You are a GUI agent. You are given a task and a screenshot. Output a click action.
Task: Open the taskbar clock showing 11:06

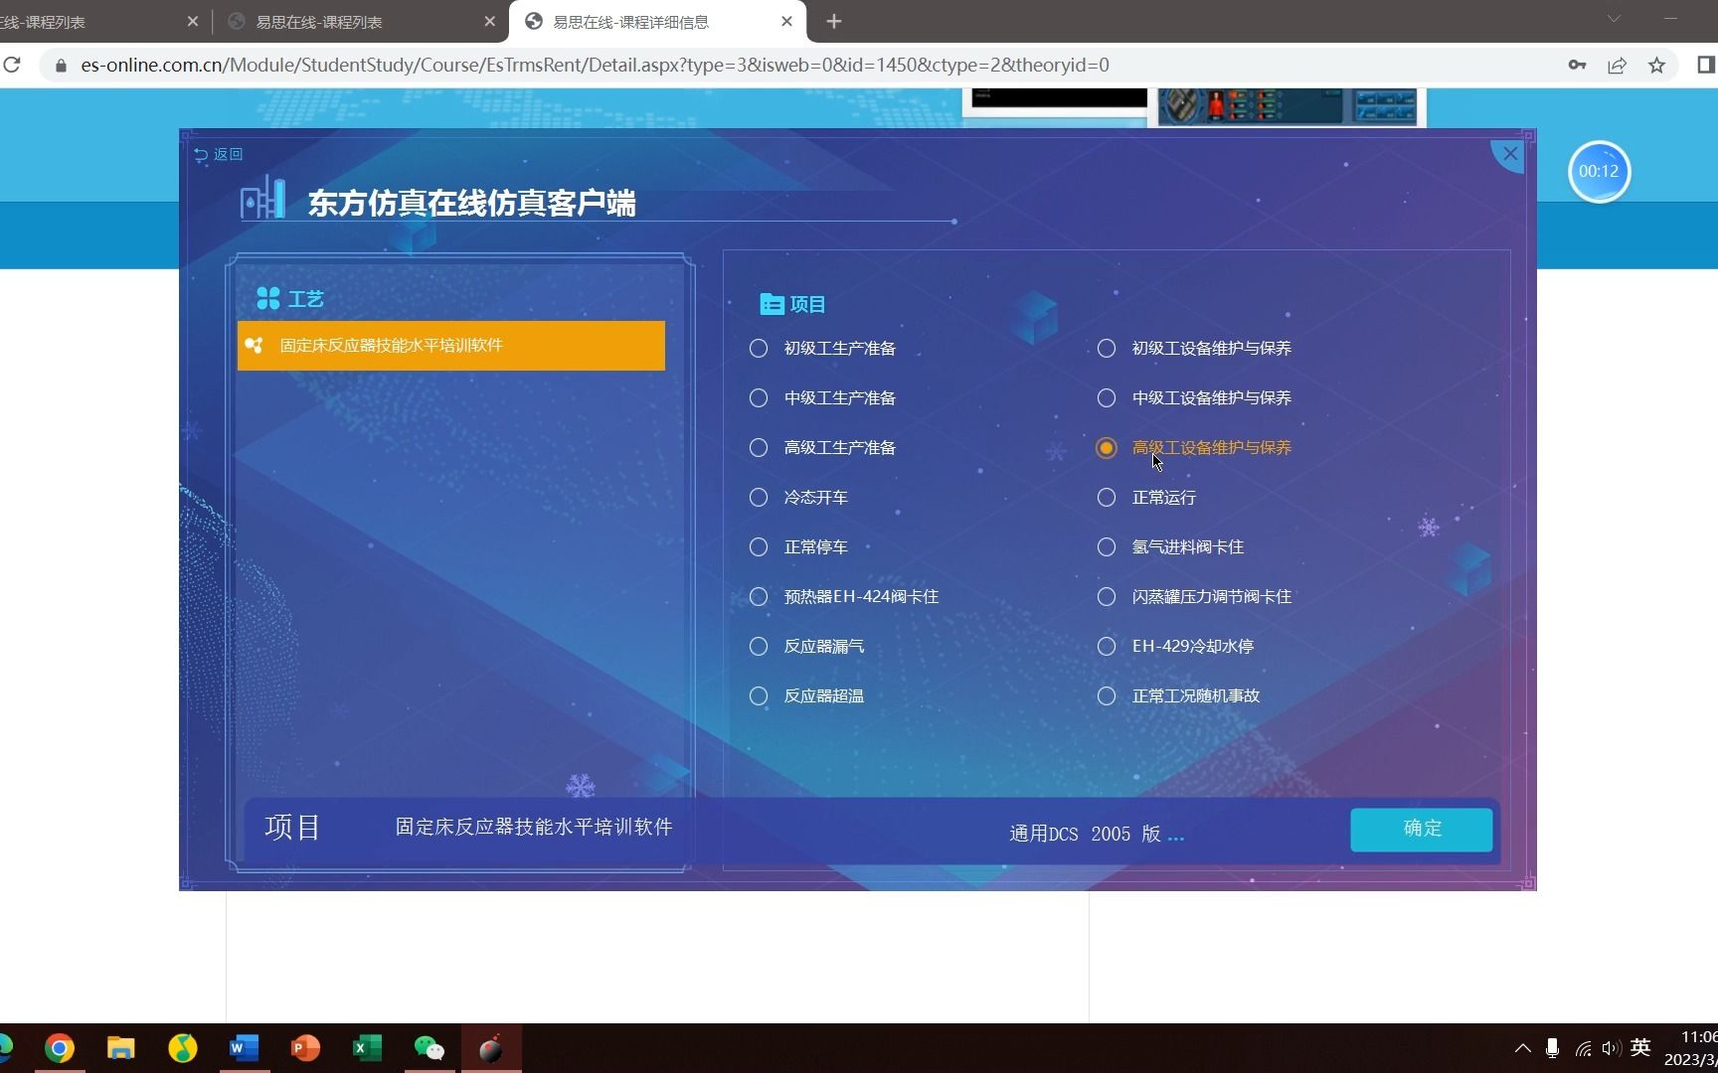click(x=1690, y=1048)
